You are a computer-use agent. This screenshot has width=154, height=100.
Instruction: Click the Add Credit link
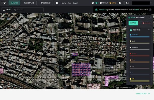point(105,3)
